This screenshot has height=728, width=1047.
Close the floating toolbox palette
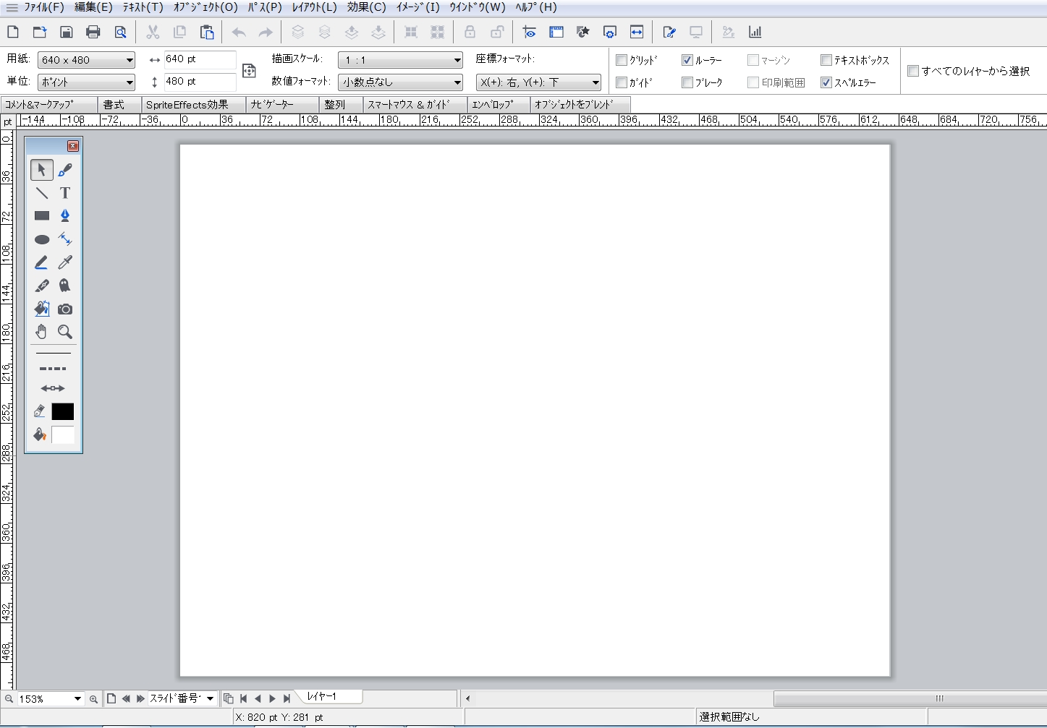click(x=73, y=146)
